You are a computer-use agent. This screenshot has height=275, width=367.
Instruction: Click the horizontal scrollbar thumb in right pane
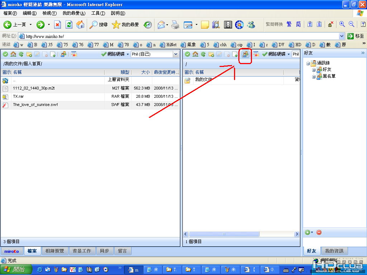coord(224,234)
